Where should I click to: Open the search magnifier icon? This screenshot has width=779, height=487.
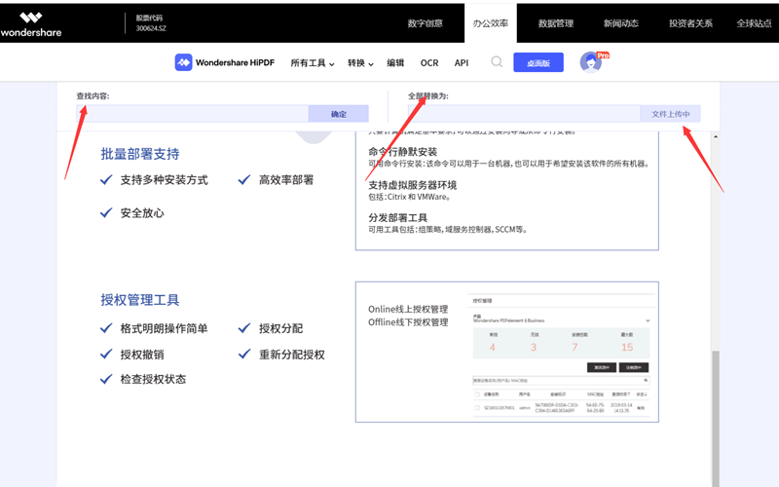497,62
